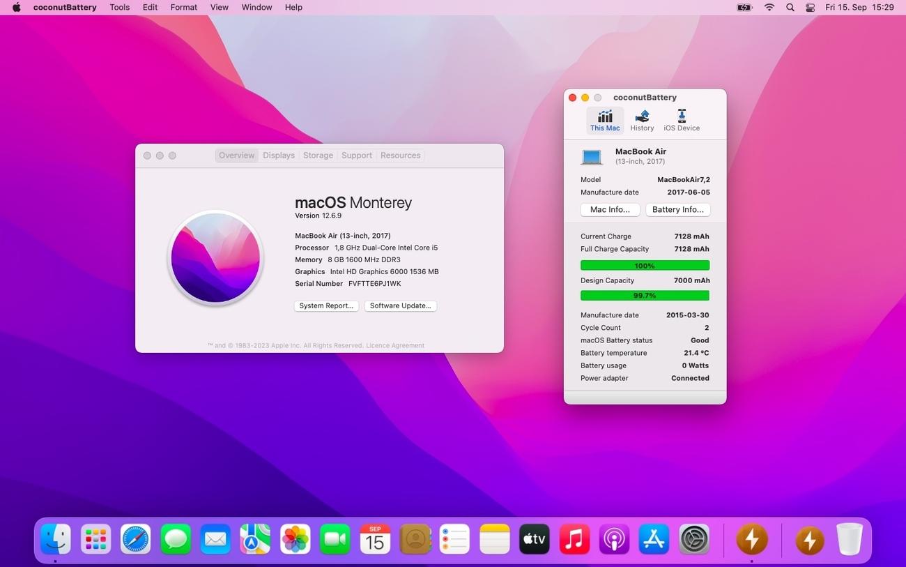The height and width of the screenshot is (567, 906).
Task: Switch to the Support tab
Action: (357, 156)
